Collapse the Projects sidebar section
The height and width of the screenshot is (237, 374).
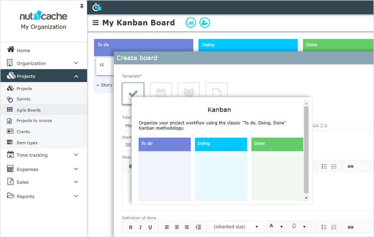[76, 76]
